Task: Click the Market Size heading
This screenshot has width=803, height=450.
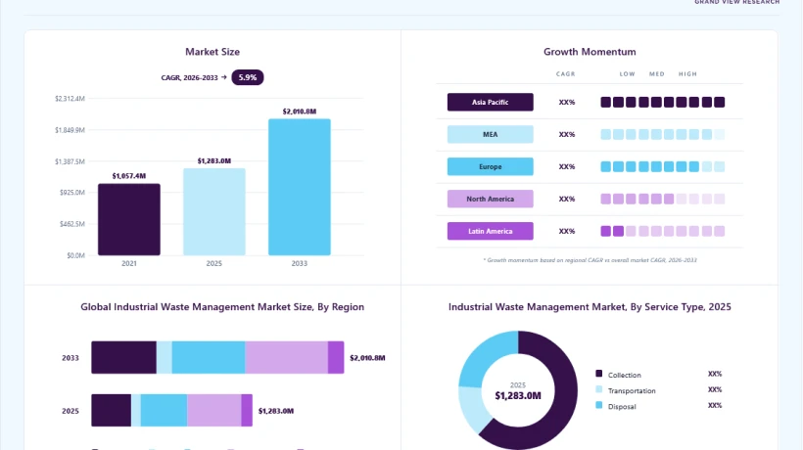Action: [x=213, y=52]
